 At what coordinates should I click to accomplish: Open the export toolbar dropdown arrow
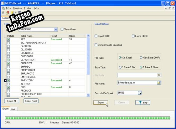16,13
